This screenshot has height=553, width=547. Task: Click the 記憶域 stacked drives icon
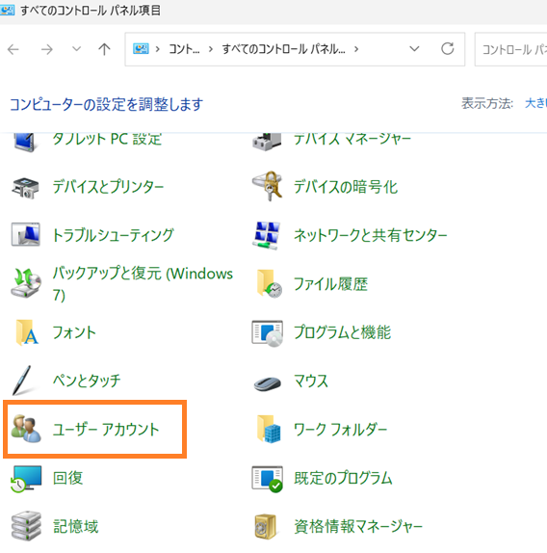tap(26, 527)
